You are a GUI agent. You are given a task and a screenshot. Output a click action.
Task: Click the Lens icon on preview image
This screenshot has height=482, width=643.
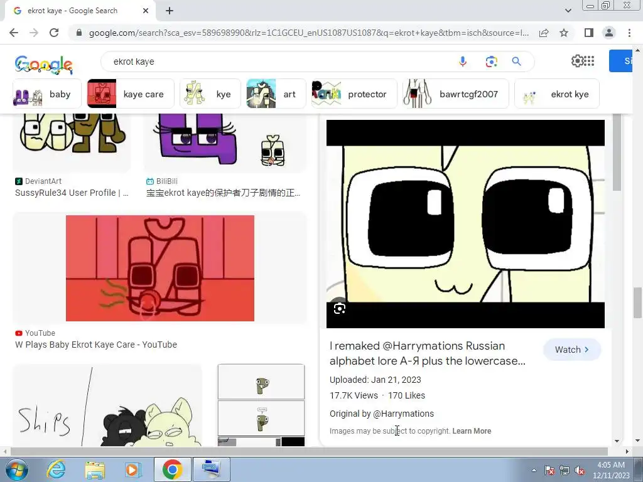click(x=340, y=308)
